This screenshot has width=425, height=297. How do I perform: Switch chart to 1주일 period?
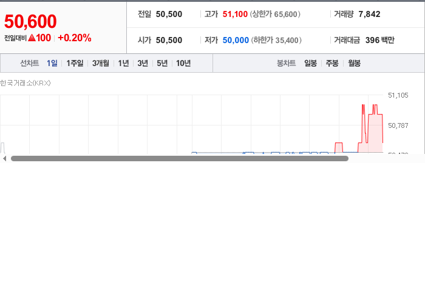pos(75,63)
